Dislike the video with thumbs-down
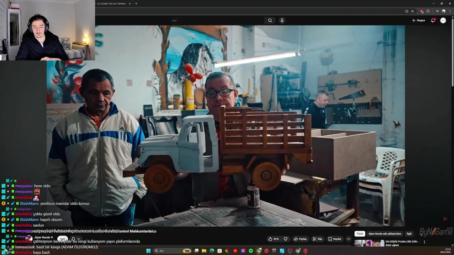This screenshot has height=255, width=454. 286,239
